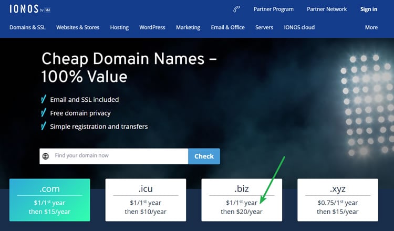The width and height of the screenshot is (394, 231).
Task: Open the WordPress menu
Action: point(152,27)
